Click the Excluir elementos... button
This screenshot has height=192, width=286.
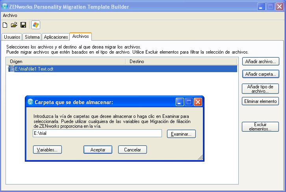(x=260, y=127)
